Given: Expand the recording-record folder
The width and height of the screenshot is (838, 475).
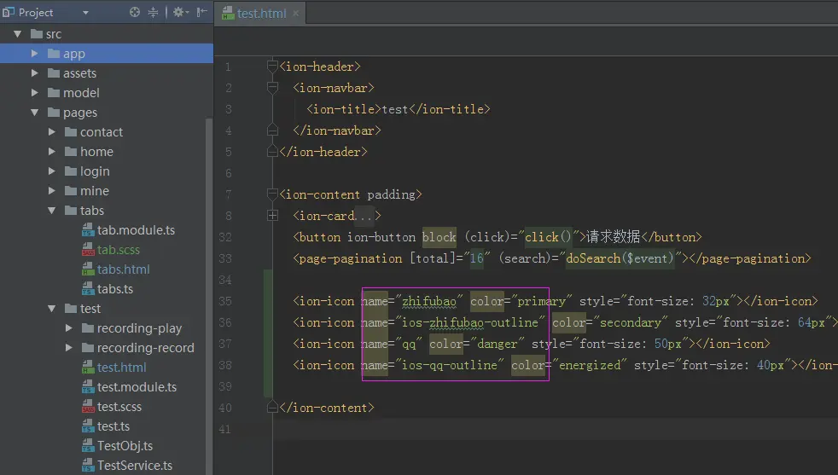Looking at the screenshot, I should coord(68,348).
